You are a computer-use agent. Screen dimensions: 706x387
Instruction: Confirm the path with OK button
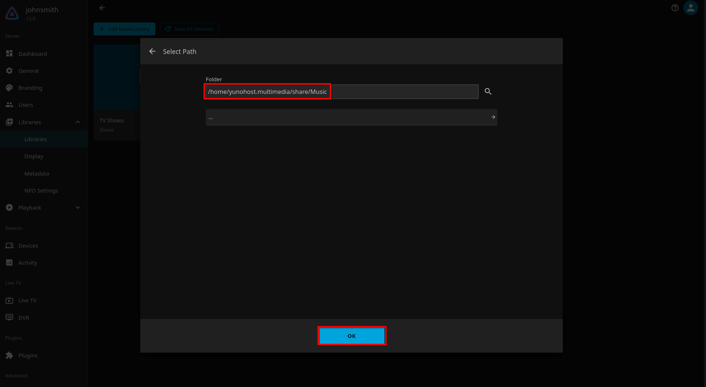(x=352, y=336)
